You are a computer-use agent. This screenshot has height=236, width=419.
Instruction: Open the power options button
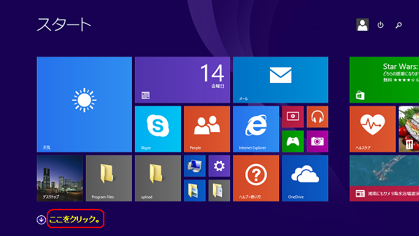point(380,25)
